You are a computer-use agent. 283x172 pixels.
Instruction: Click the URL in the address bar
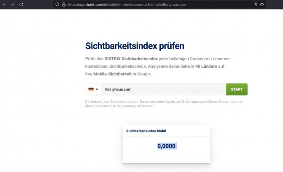(127, 5)
